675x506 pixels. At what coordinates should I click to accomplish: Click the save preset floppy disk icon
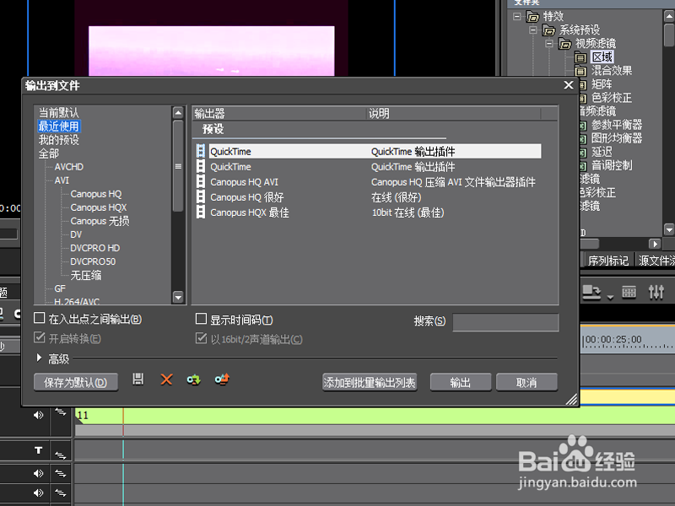138,379
